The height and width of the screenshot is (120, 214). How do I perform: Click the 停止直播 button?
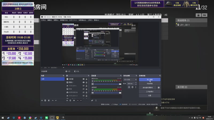tap(150, 79)
